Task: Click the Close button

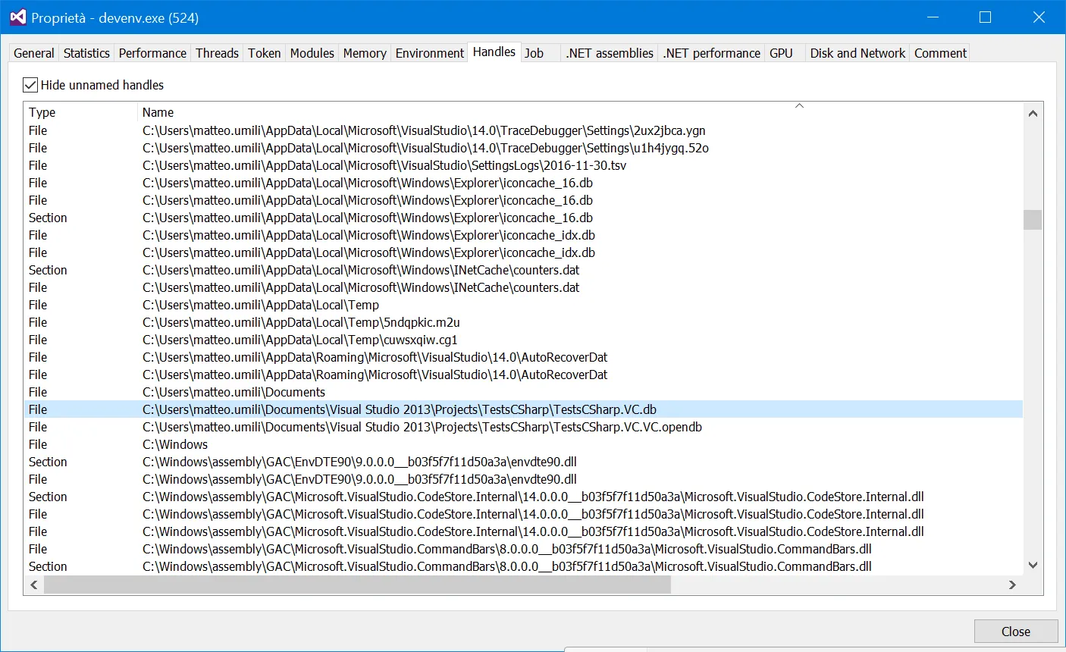Action: [x=1016, y=632]
